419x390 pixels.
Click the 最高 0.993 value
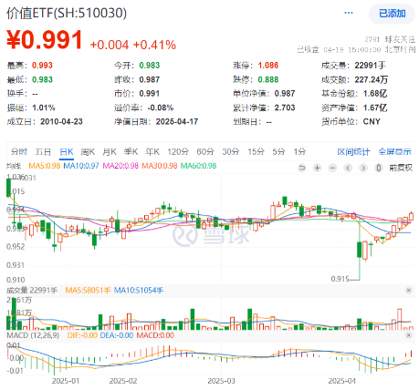pos(42,66)
